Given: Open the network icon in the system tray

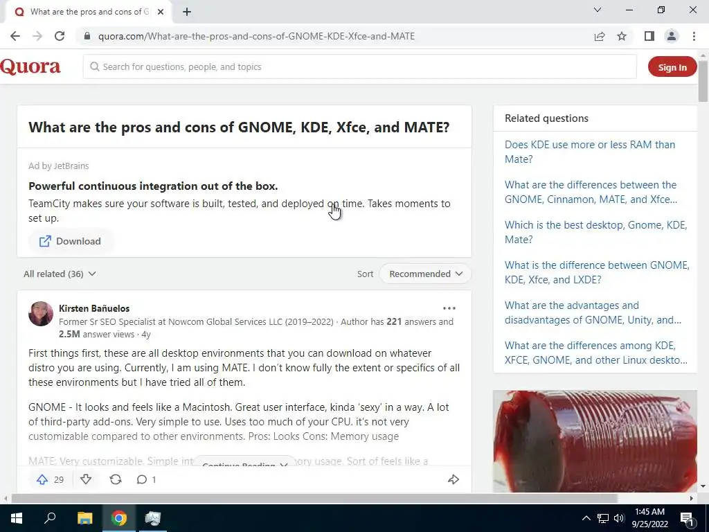Looking at the screenshot, I should [603, 518].
